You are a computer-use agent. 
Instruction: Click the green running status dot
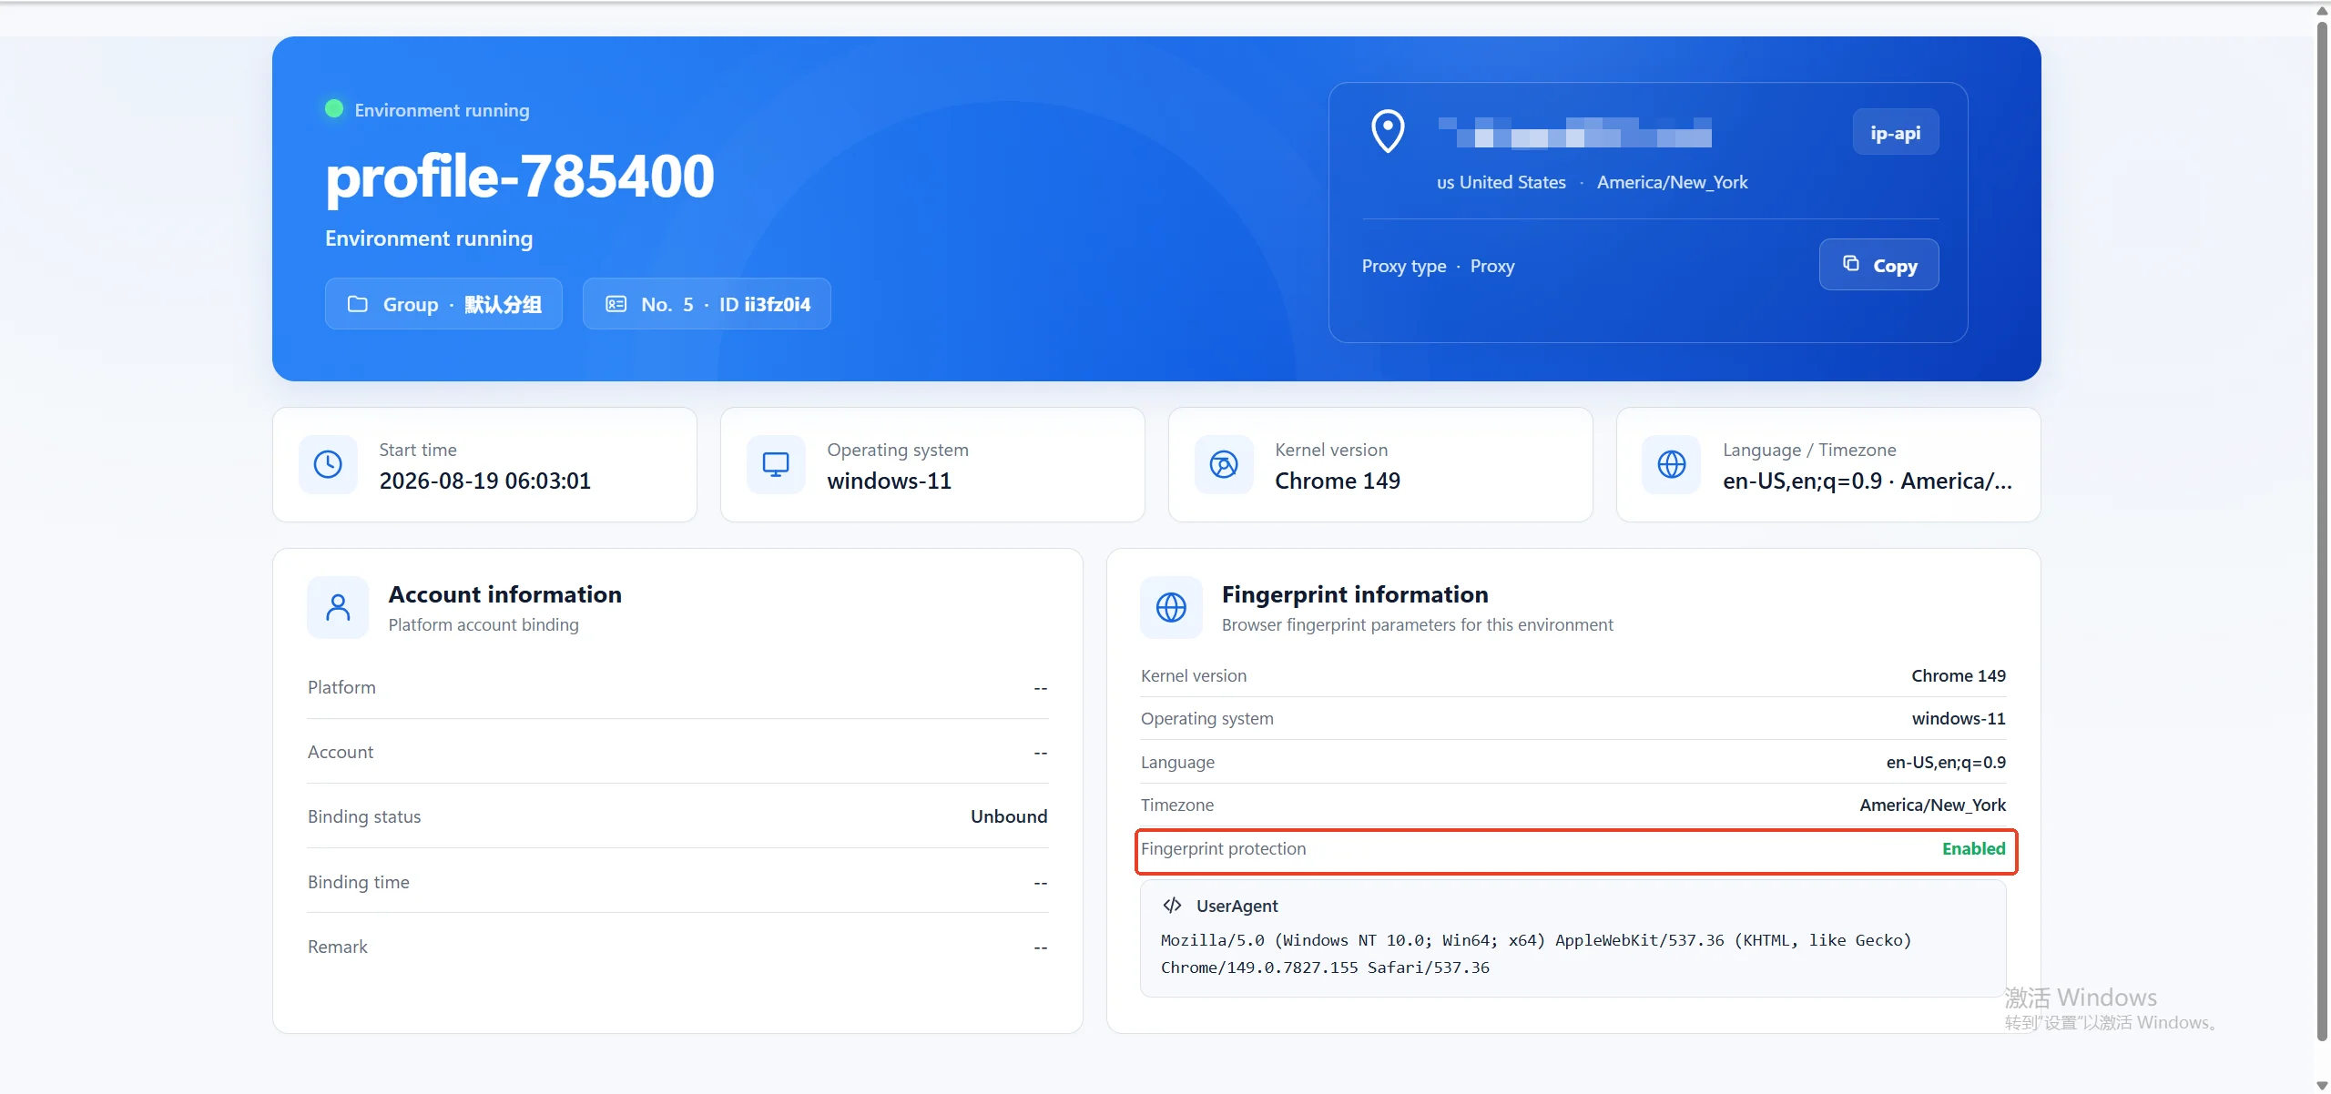coord(334,109)
